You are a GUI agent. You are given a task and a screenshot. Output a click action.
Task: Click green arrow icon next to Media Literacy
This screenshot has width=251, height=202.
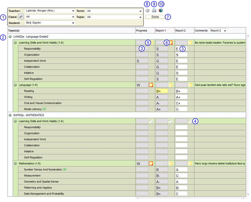point(45,109)
